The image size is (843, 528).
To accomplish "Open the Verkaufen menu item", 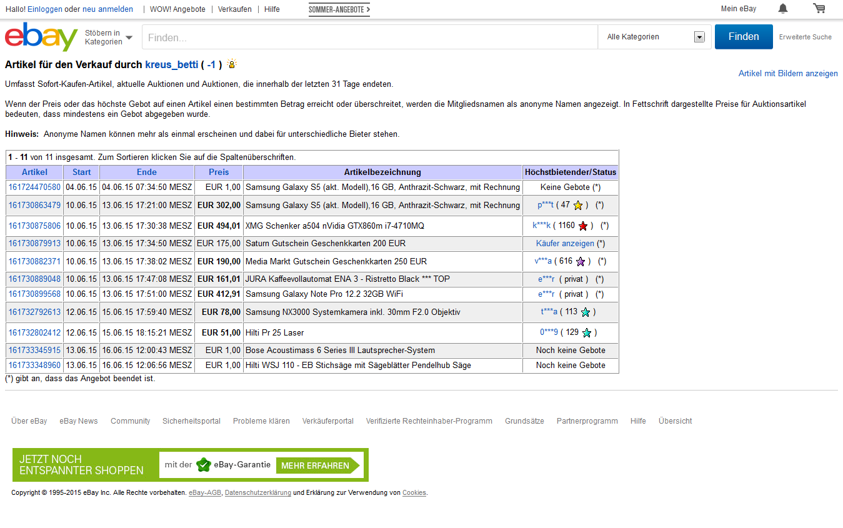I will click(x=235, y=9).
